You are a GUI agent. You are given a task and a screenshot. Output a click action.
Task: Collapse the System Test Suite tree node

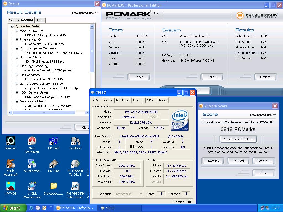(x=12, y=26)
